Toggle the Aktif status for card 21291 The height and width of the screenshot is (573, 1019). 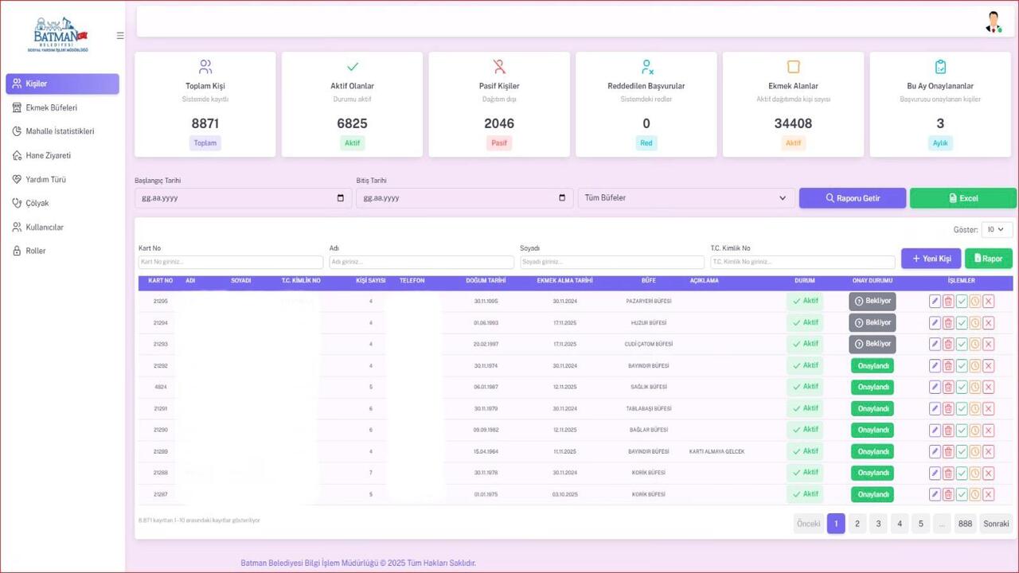click(805, 408)
